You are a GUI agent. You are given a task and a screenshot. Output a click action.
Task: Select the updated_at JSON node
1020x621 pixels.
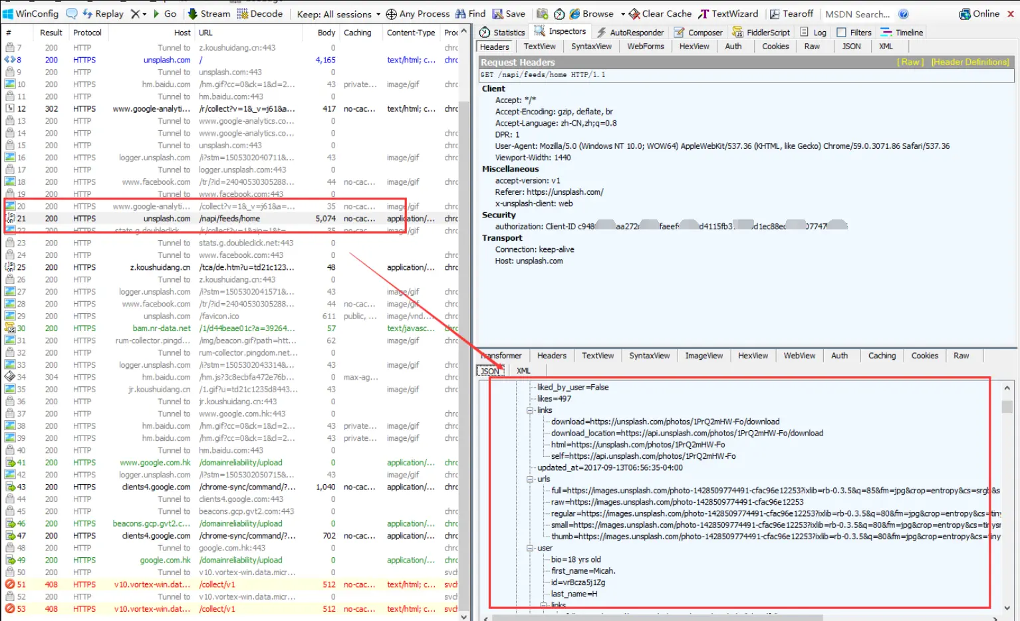click(610, 467)
